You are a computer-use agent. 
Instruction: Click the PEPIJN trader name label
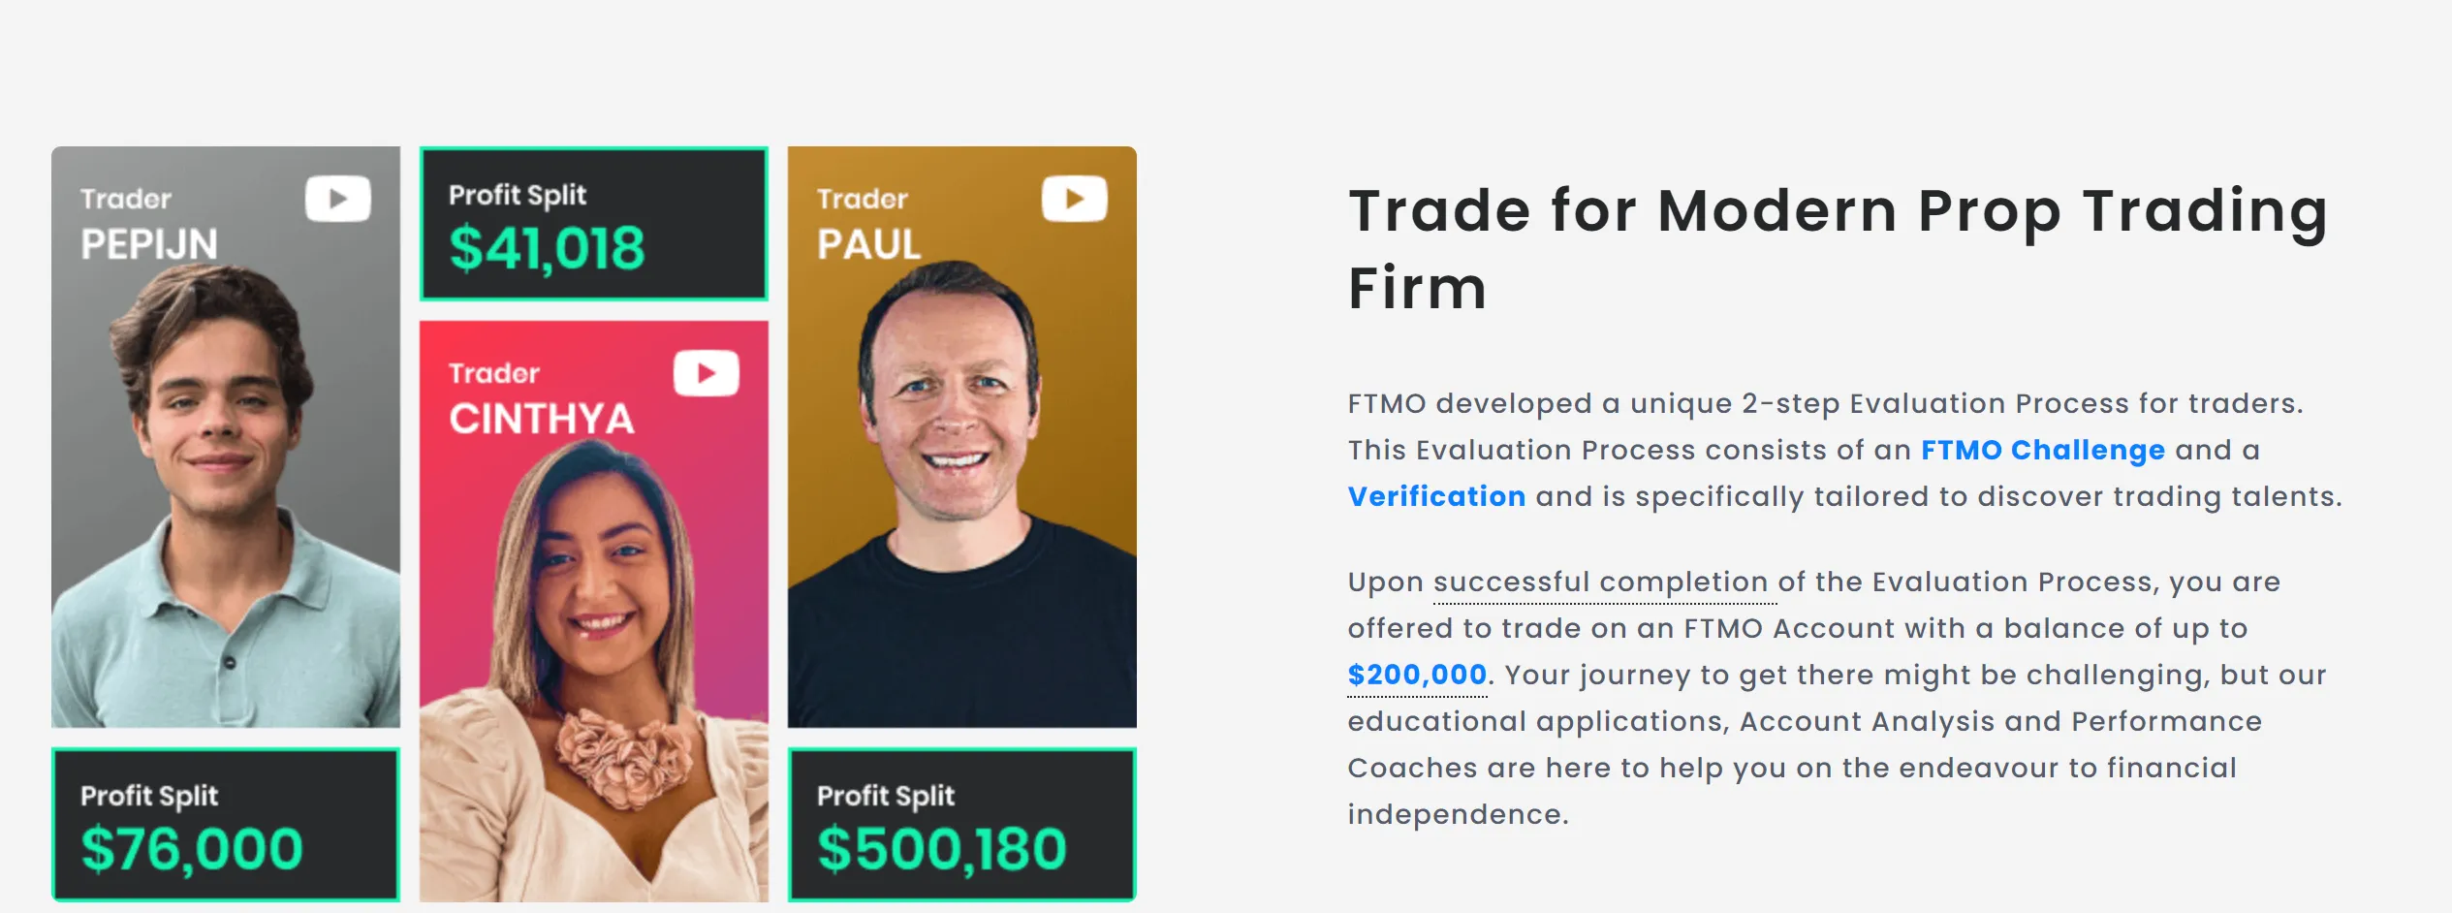(149, 244)
